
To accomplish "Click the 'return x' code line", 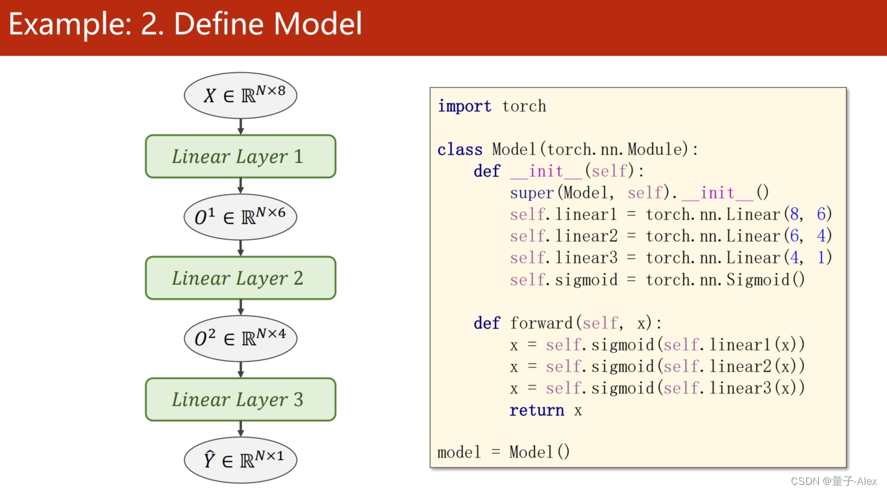I will (545, 410).
